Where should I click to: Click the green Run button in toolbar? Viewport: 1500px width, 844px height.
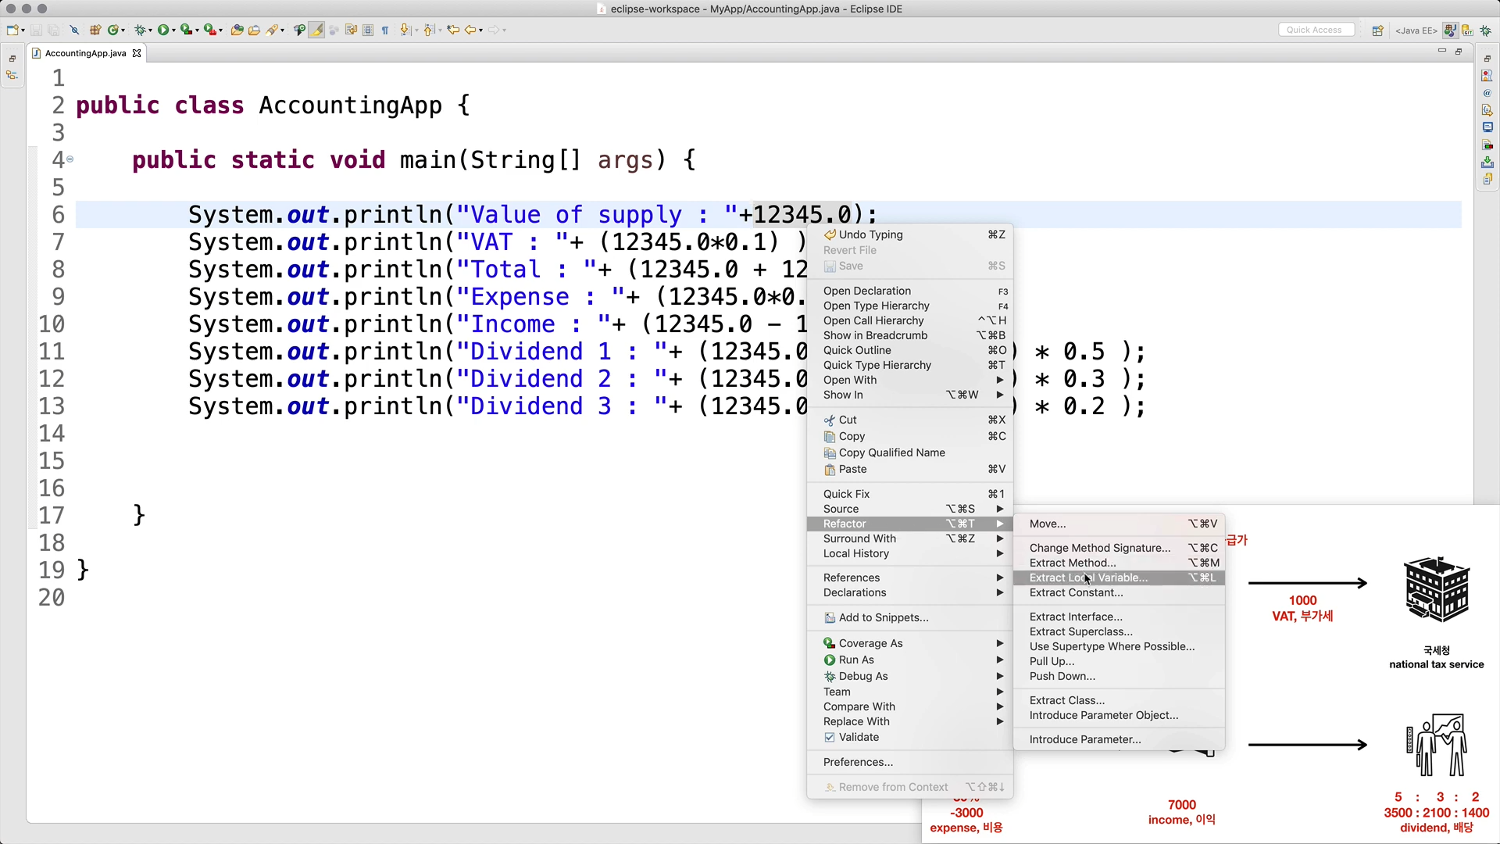pos(162,30)
